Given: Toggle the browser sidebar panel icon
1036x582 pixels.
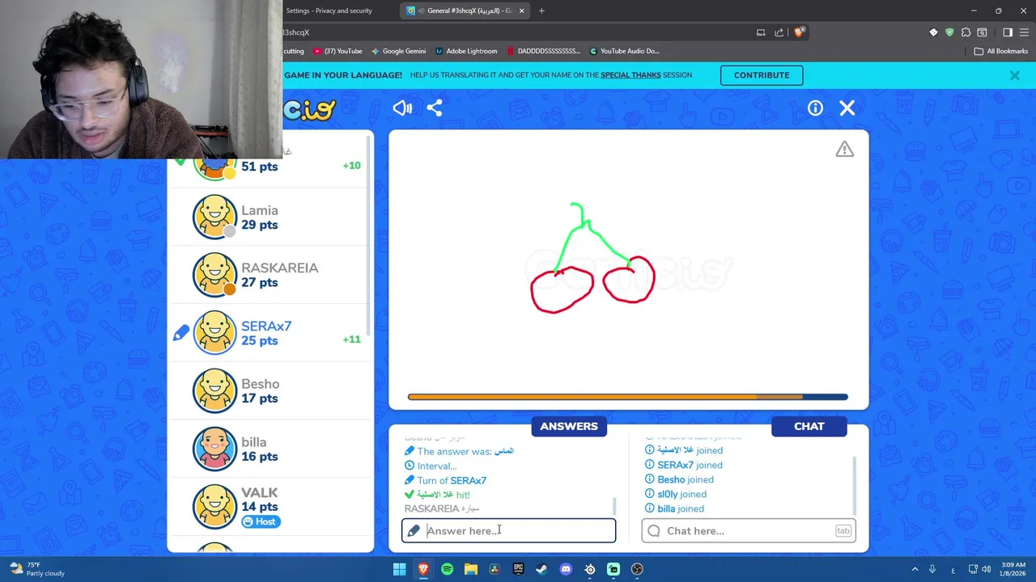Looking at the screenshot, I should click(x=1008, y=32).
